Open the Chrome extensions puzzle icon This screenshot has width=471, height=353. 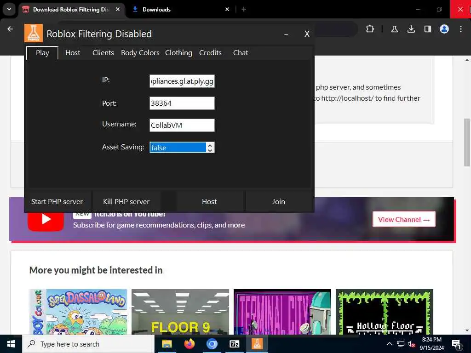(x=370, y=29)
